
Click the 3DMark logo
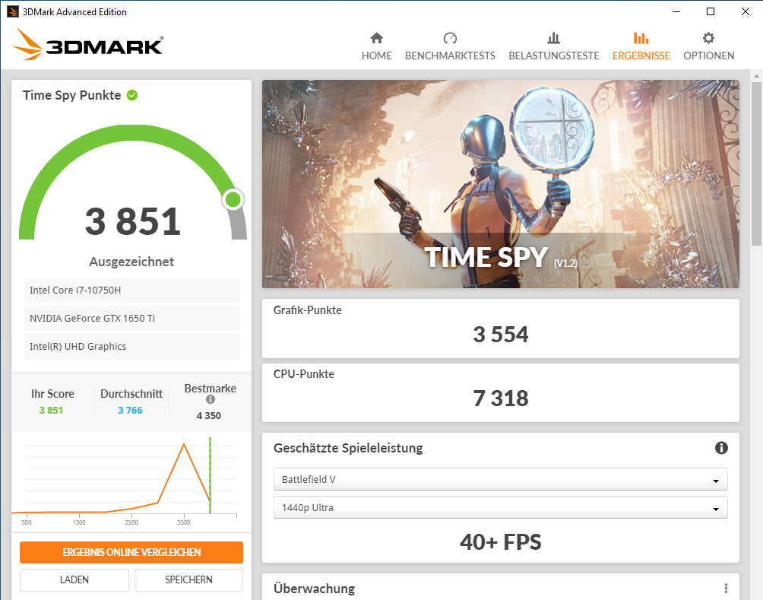[88, 44]
